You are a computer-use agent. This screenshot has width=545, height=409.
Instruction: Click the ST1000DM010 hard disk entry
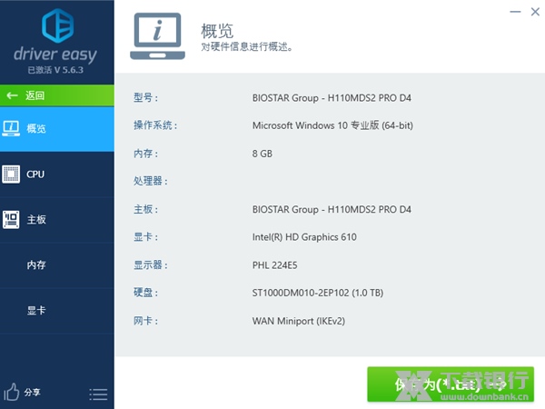pos(317,293)
